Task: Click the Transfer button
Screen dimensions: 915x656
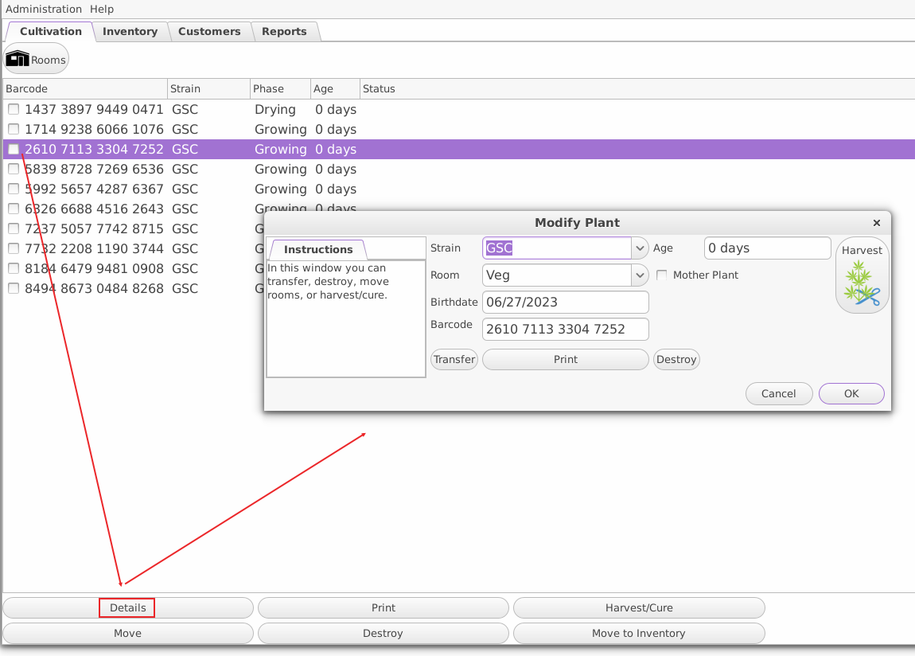Action: pos(454,360)
